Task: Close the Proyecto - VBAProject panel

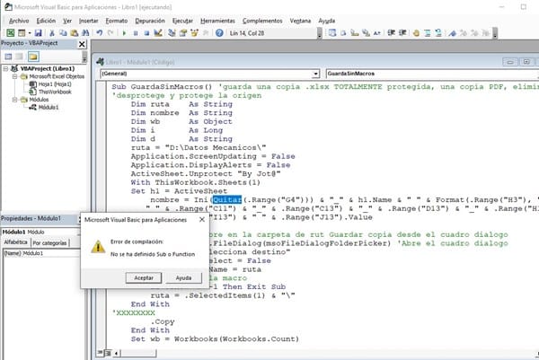Action: coord(82,43)
